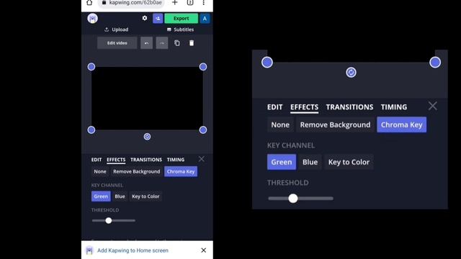Image resolution: width=461 pixels, height=259 pixels.
Task: Select TIMING tab in the enlarged panel
Action: click(394, 107)
